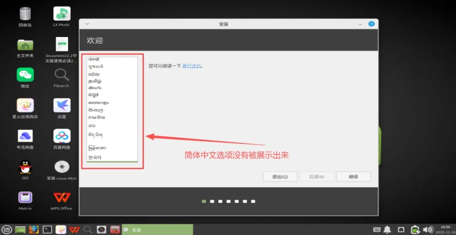
Task: Launch Motrix desktop icon
Action: point(25,197)
